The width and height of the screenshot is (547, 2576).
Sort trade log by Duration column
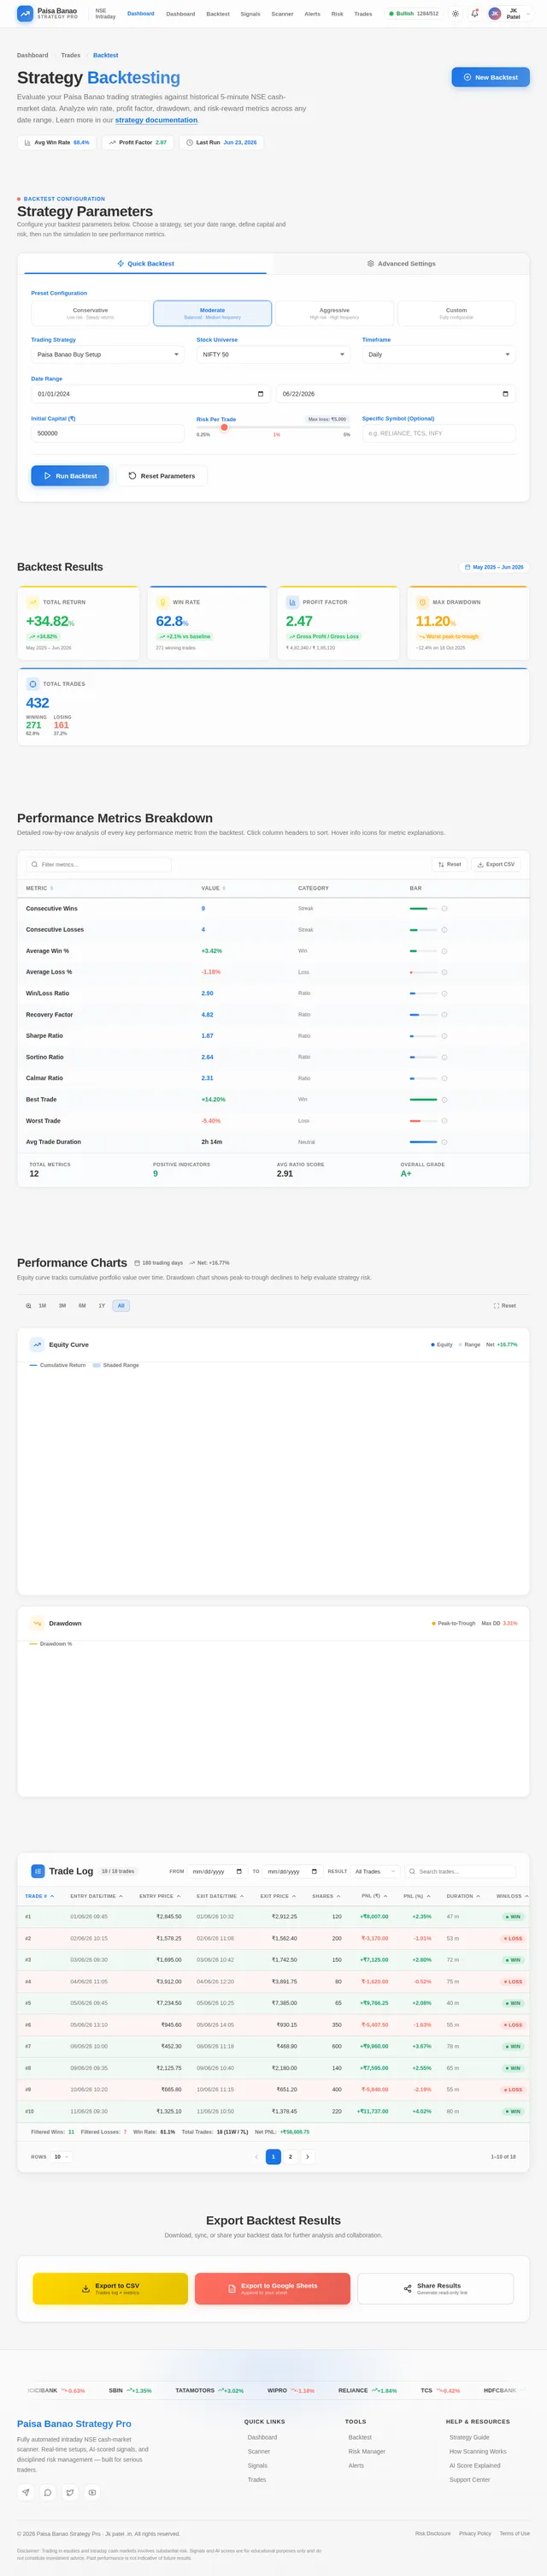coord(463,1896)
